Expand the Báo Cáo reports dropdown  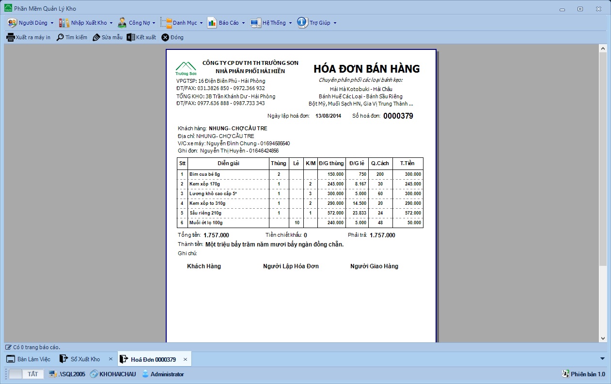243,23
